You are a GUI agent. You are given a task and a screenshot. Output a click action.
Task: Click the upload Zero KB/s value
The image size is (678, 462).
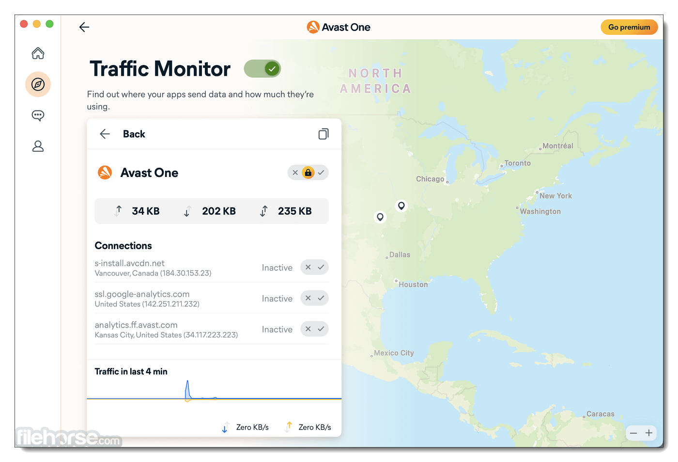(315, 428)
